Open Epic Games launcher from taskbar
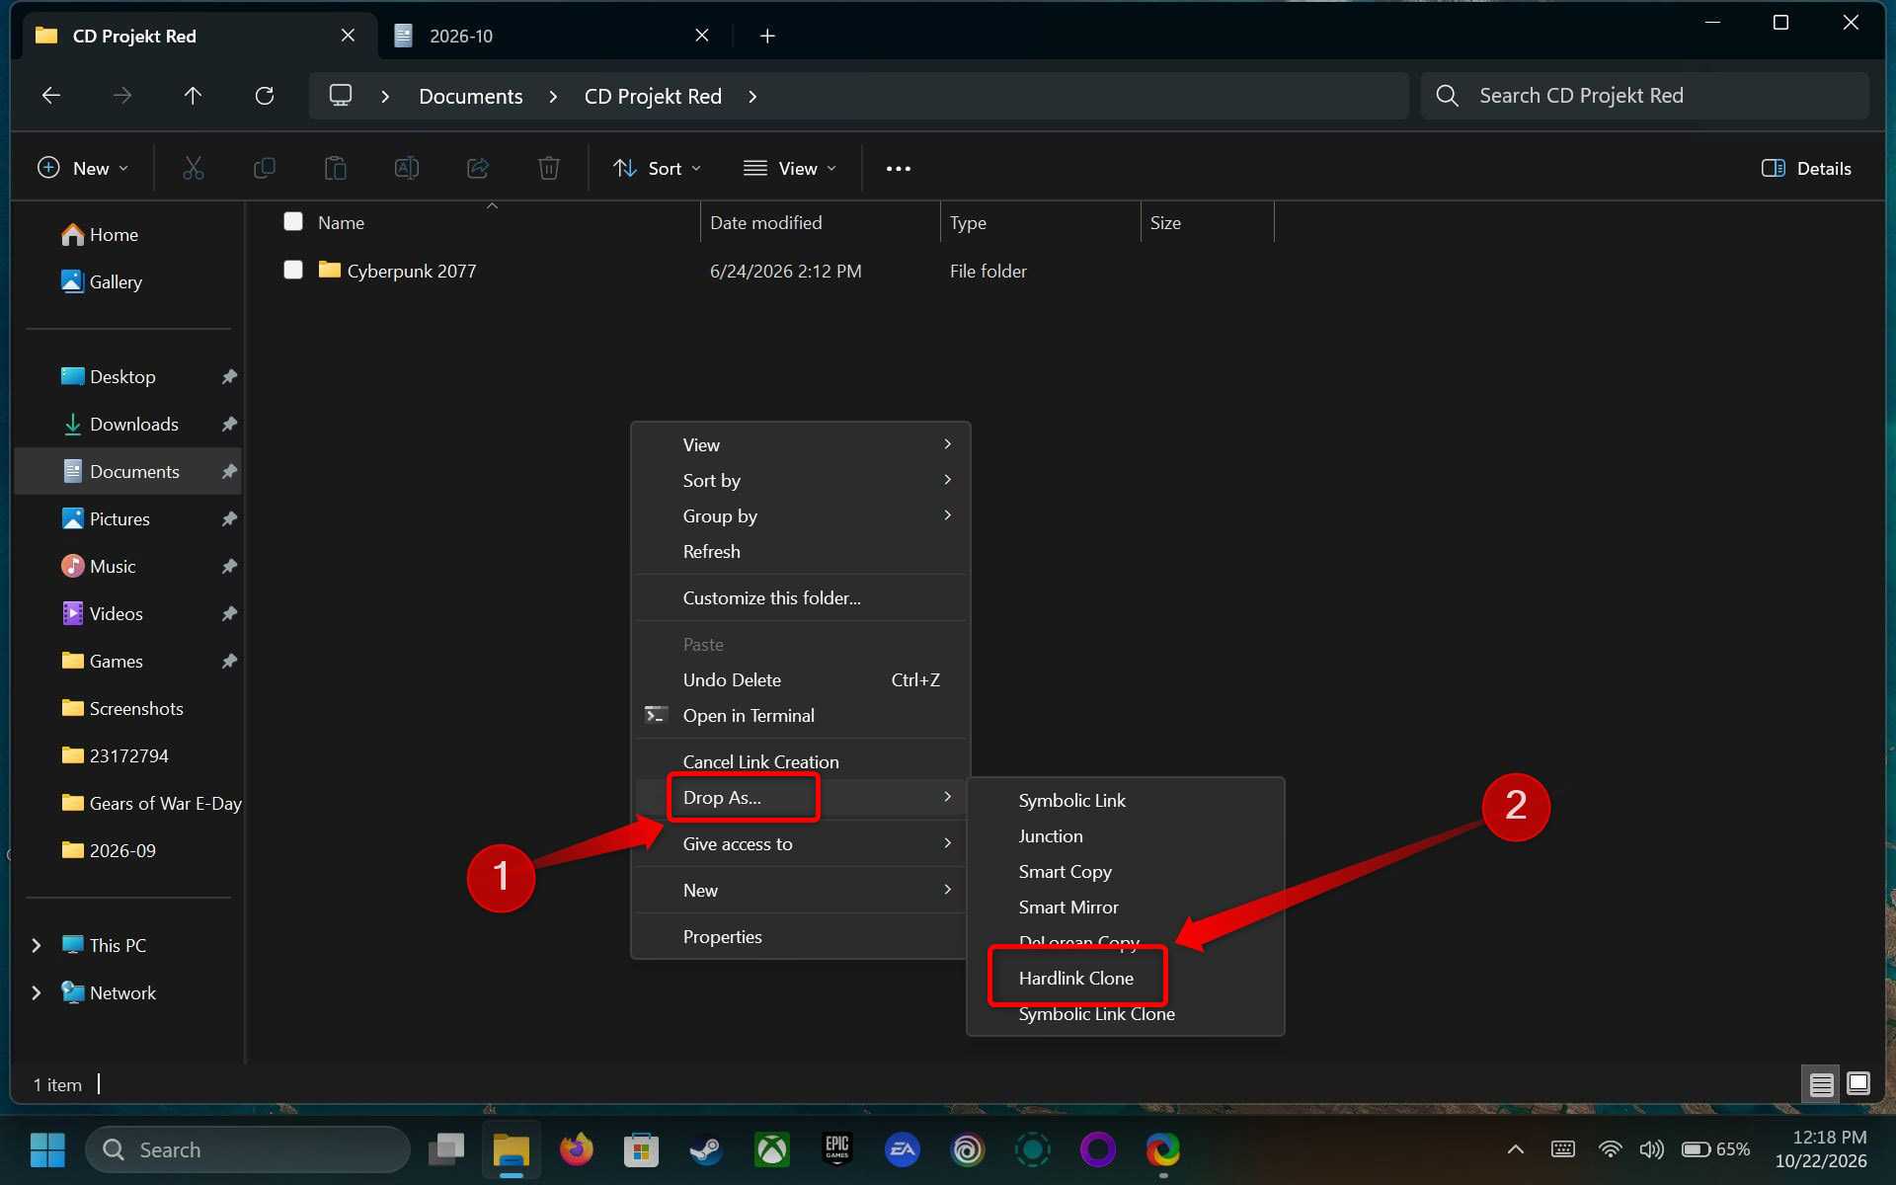 (x=837, y=1149)
